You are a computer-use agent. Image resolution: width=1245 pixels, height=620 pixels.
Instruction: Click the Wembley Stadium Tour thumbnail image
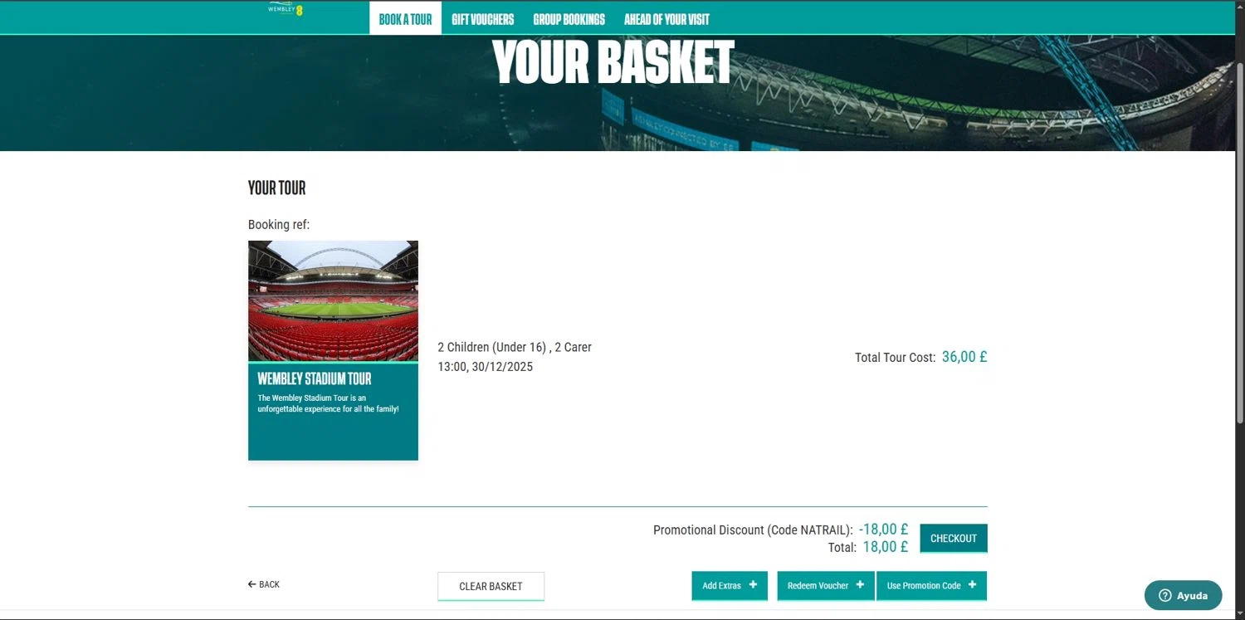[x=333, y=300]
